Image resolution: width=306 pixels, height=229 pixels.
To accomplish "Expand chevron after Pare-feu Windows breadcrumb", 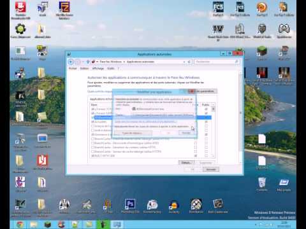I will tap(124, 62).
